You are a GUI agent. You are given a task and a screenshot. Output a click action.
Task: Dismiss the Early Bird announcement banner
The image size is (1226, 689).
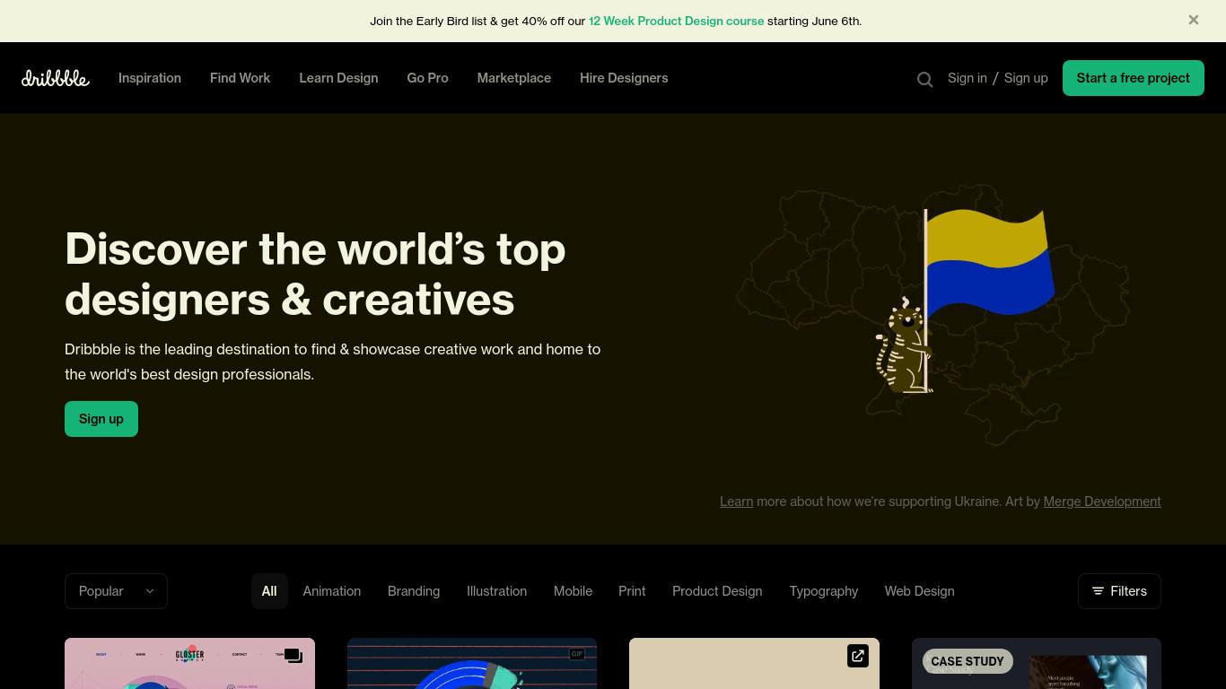[x=1193, y=20]
